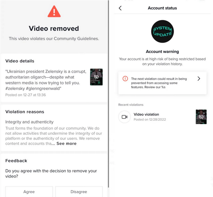
Task: Open the recent violation video thumbnail
Action: coord(201,117)
